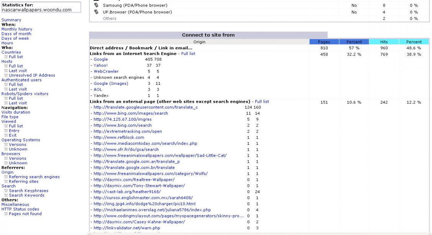Click icon beside Referring sites
432x235 pixels.
[x=6, y=182]
